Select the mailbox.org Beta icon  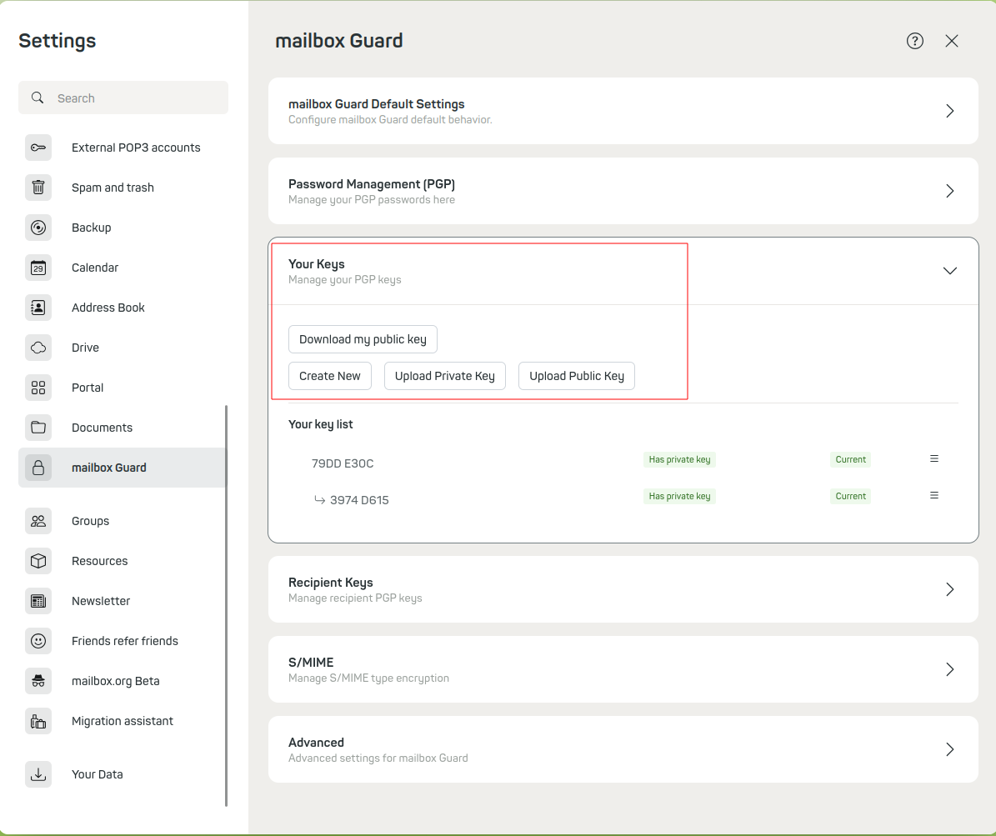pos(38,681)
